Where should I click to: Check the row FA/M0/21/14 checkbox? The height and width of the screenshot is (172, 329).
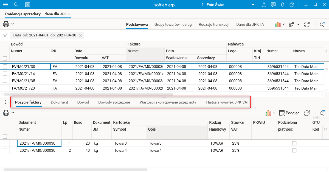coord(5,73)
